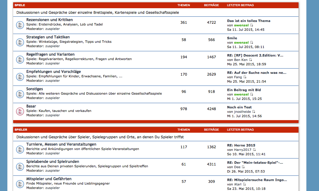This screenshot has width=319, height=191.
Task: Open latest post 'Noch ein Test'
Action: tap(239, 107)
